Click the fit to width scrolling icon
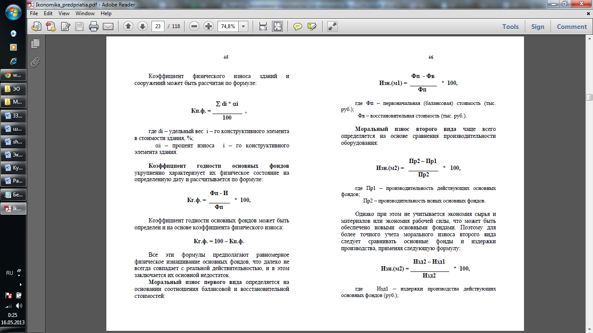 click(x=263, y=26)
